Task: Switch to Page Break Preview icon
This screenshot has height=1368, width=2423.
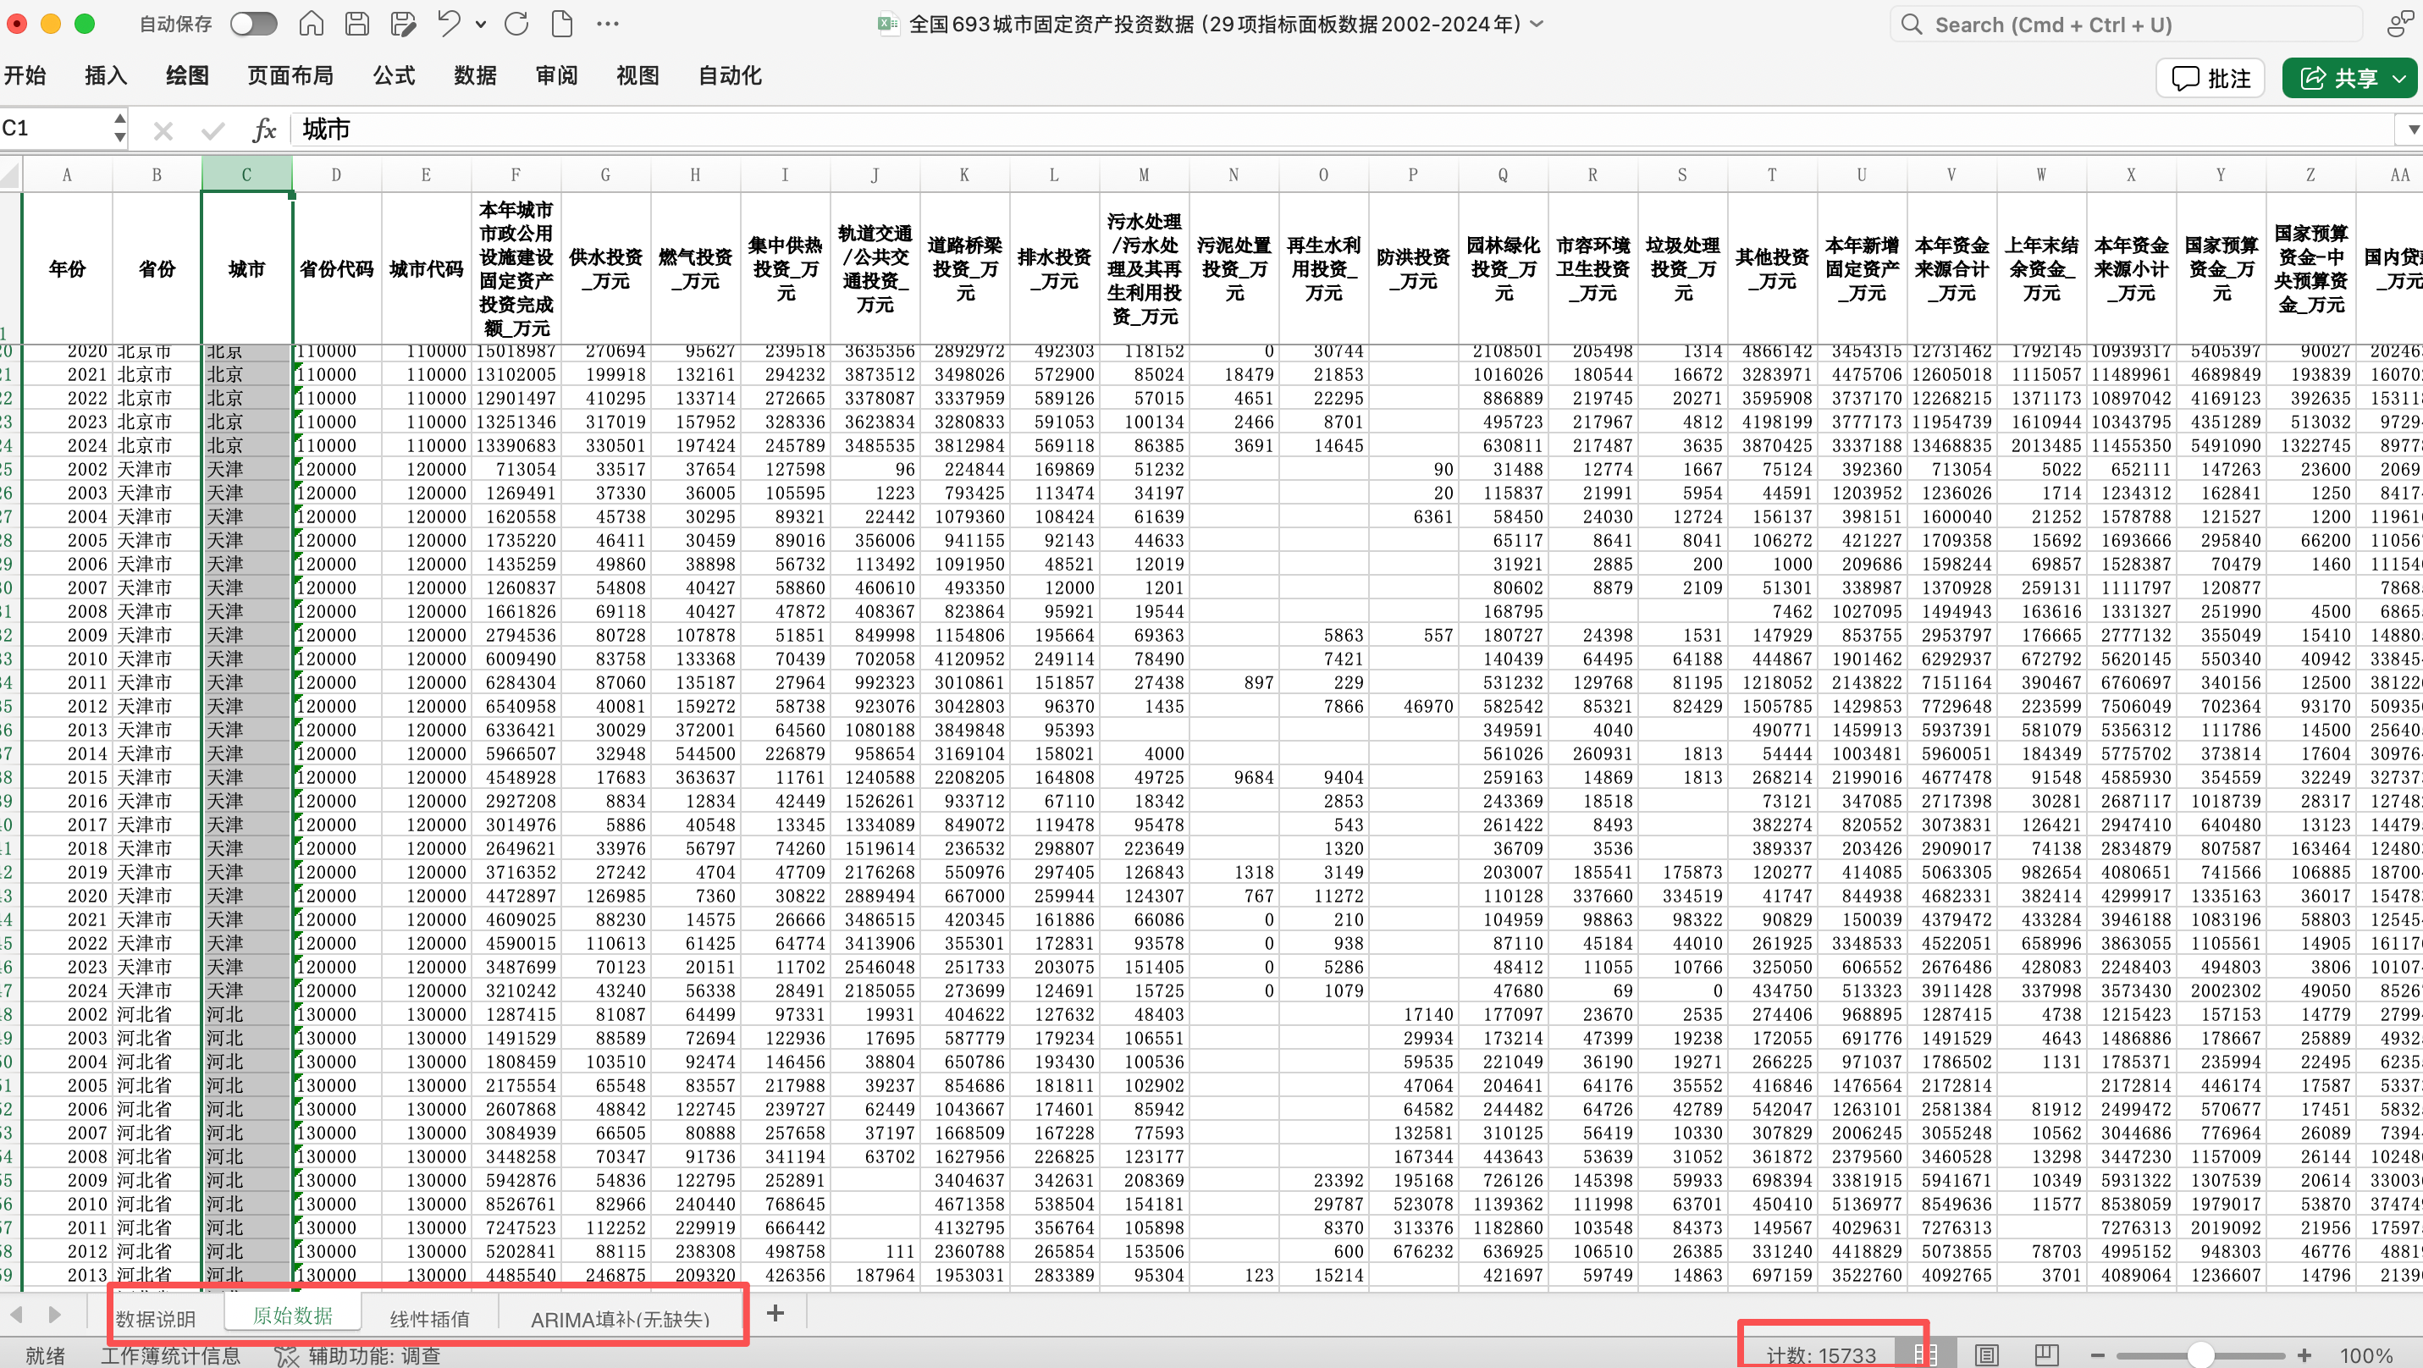Action: pos(2047,1354)
